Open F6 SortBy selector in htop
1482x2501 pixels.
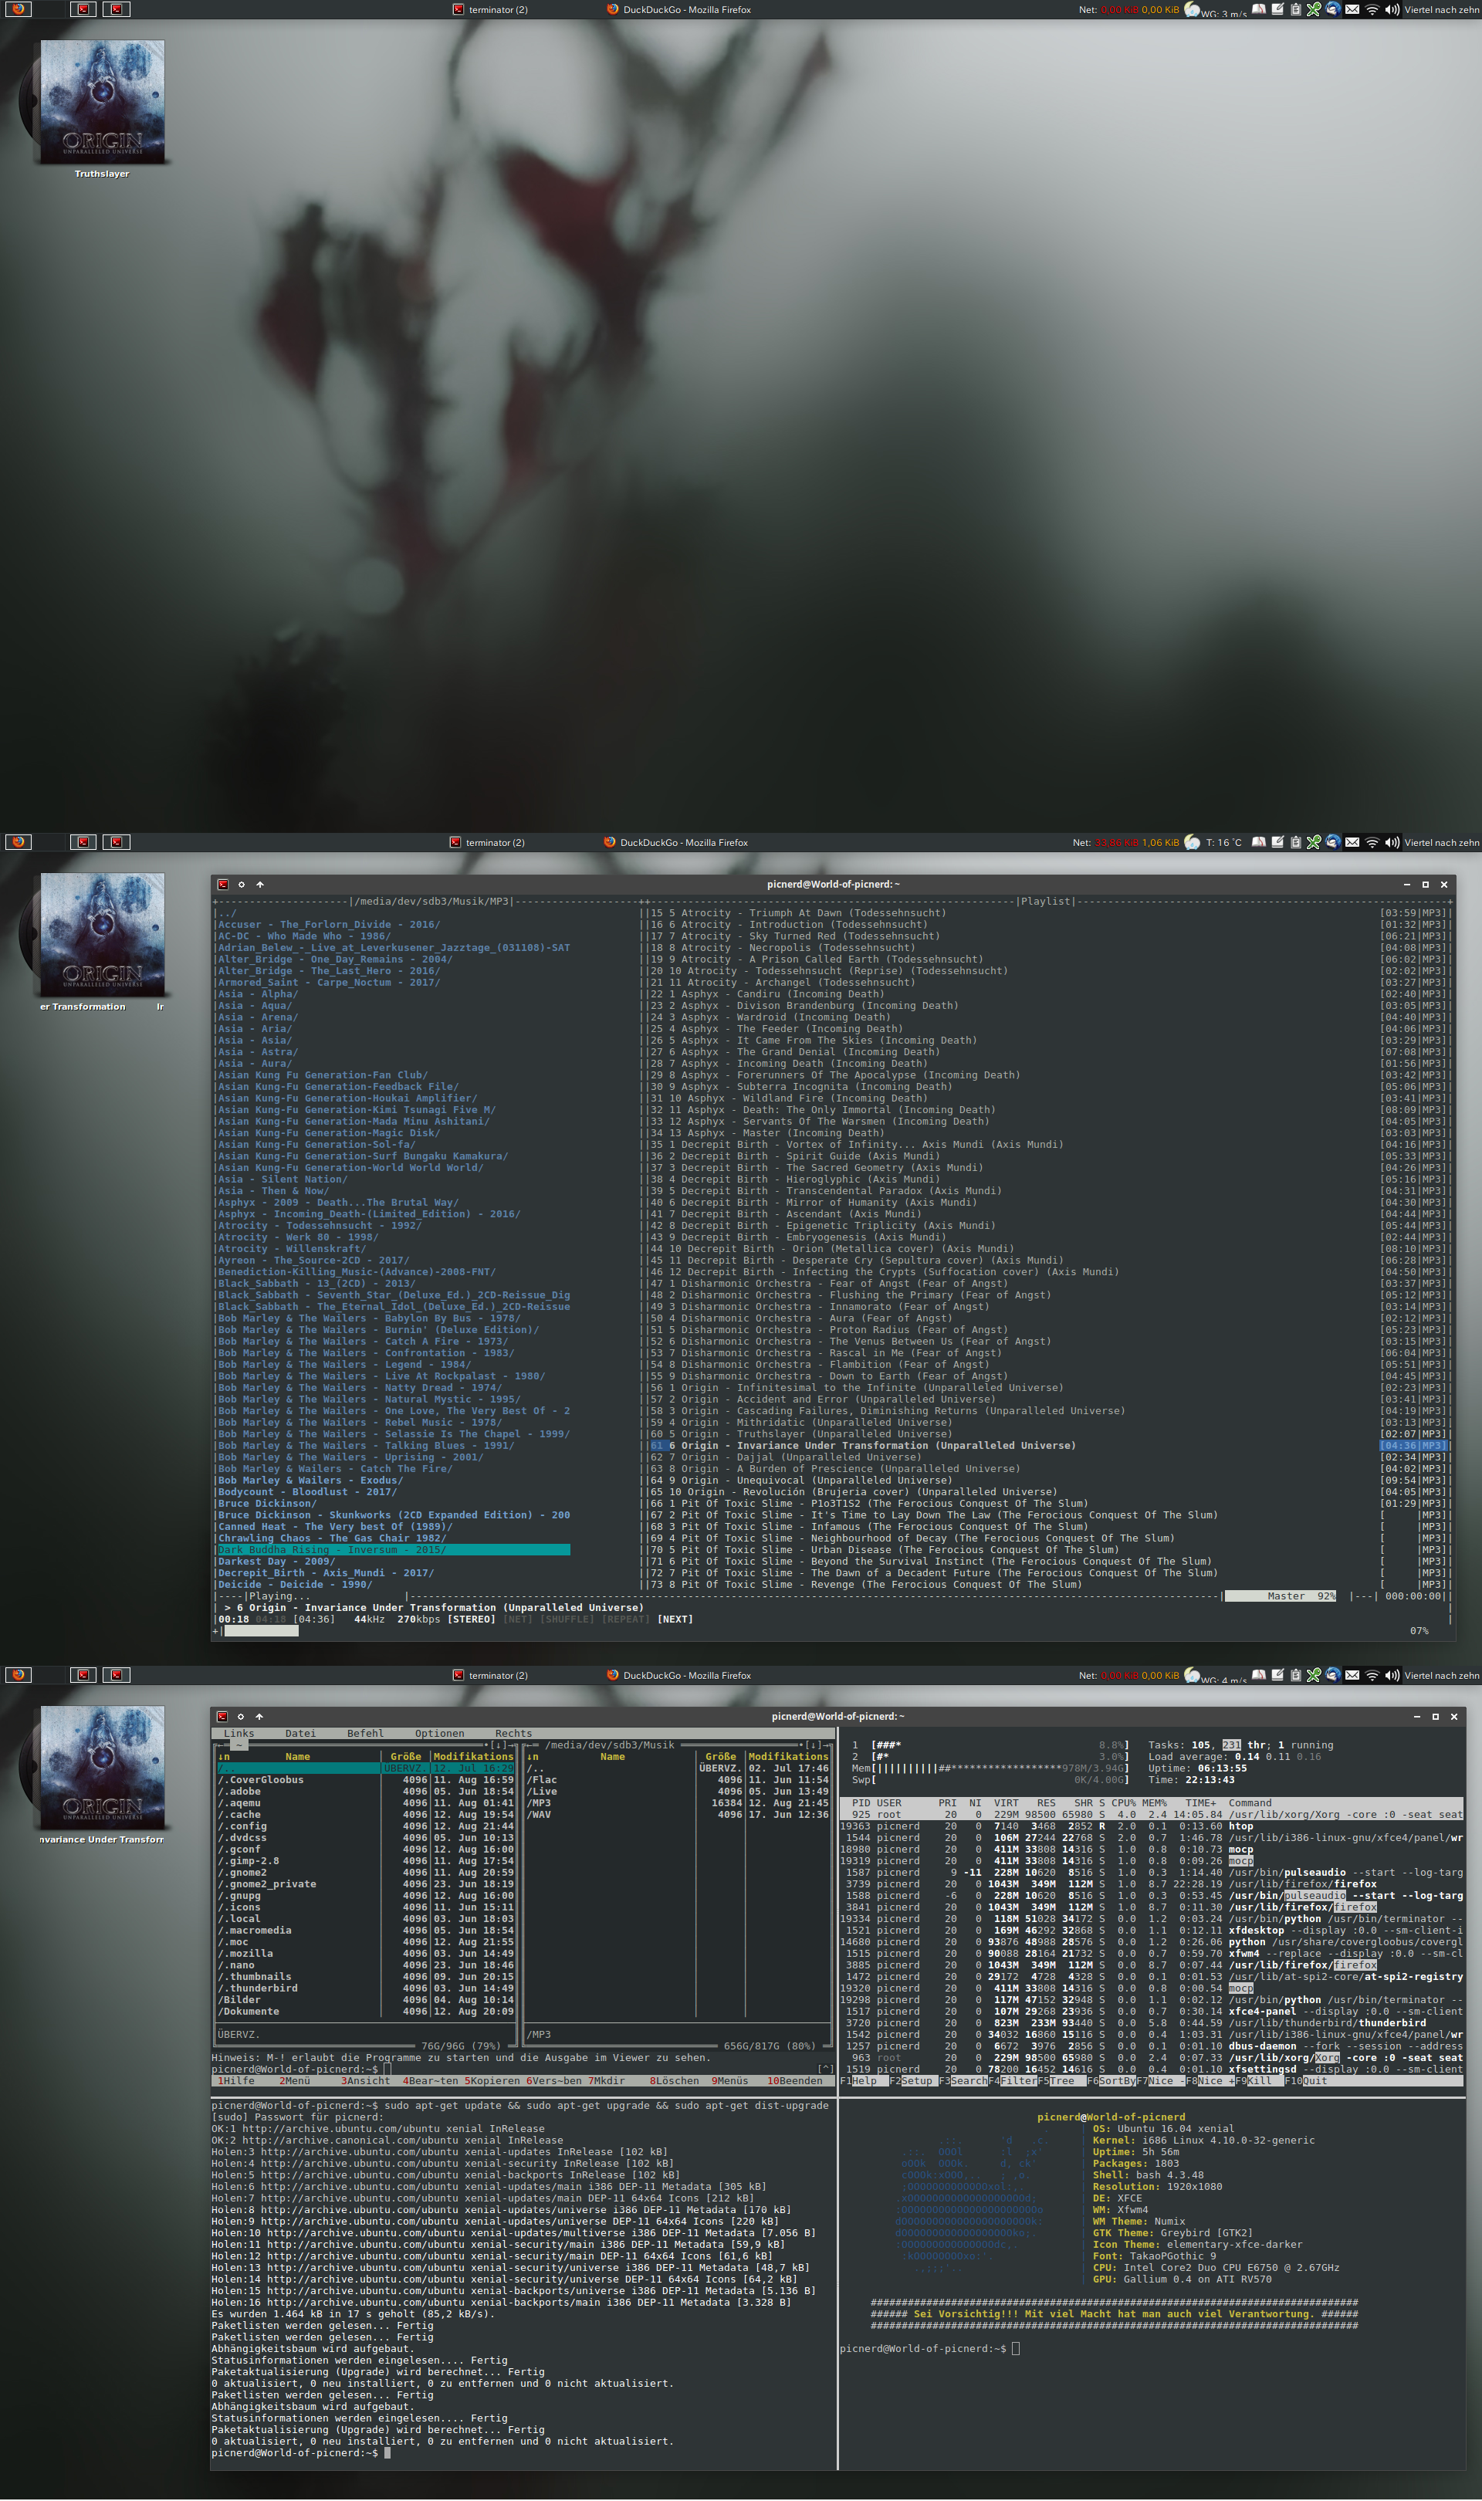[x=1111, y=2082]
